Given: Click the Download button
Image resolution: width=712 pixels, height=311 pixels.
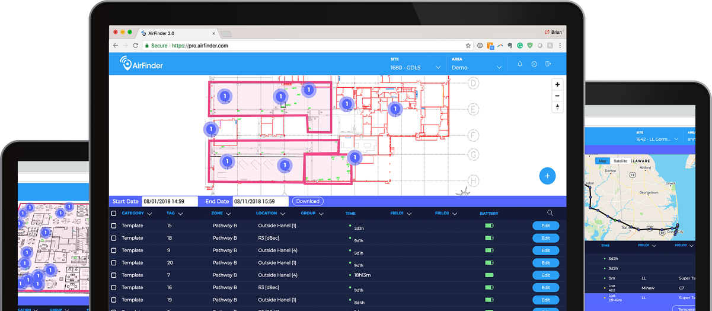Looking at the screenshot, I should point(307,201).
